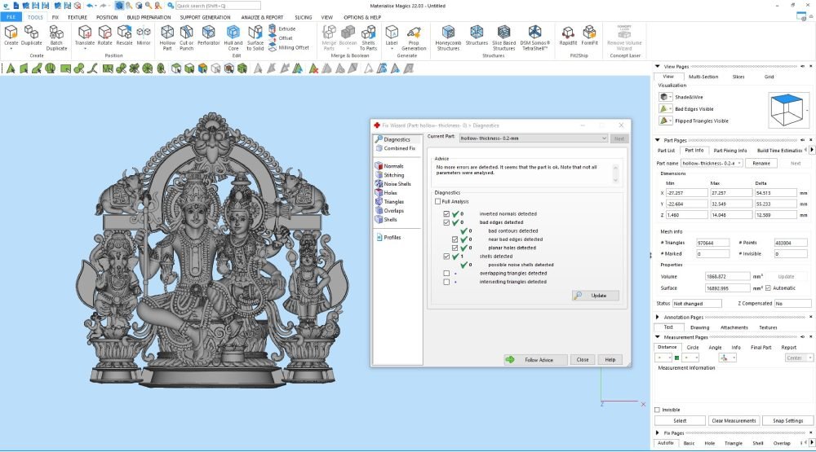Open the Current Part dropdown
Image resolution: width=816 pixels, height=452 pixels.
click(534, 138)
